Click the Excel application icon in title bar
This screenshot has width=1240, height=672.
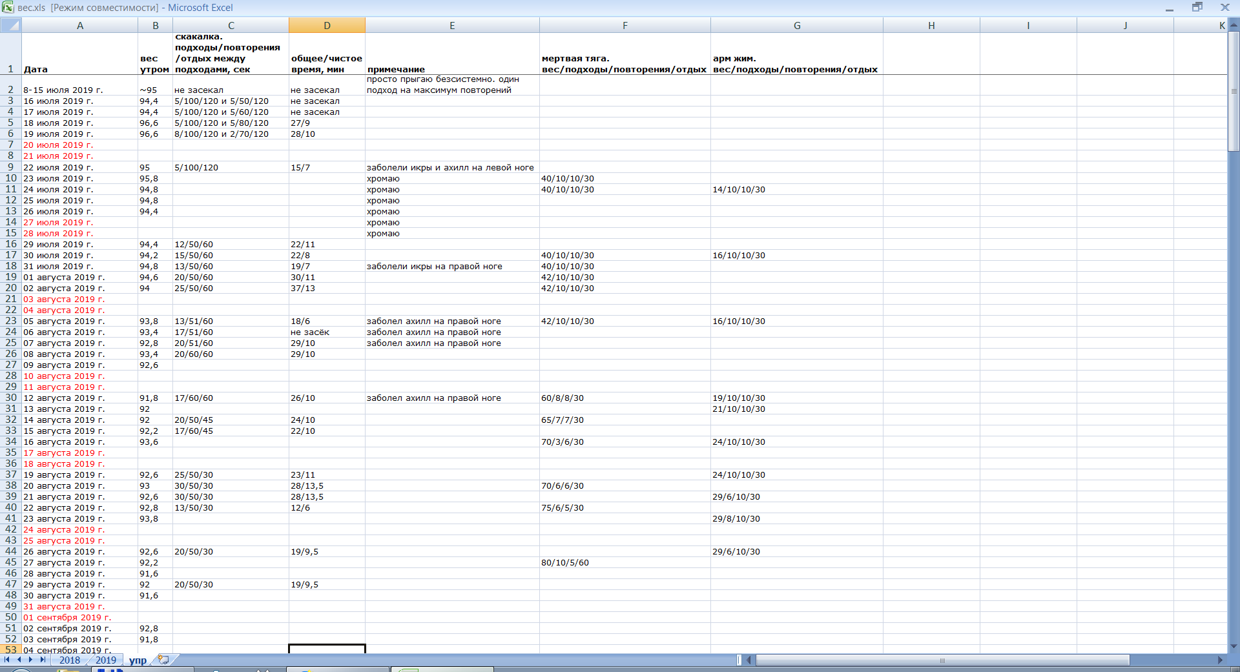(x=8, y=7)
